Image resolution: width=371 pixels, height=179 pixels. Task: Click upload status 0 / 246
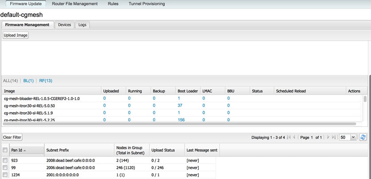coord(158,167)
